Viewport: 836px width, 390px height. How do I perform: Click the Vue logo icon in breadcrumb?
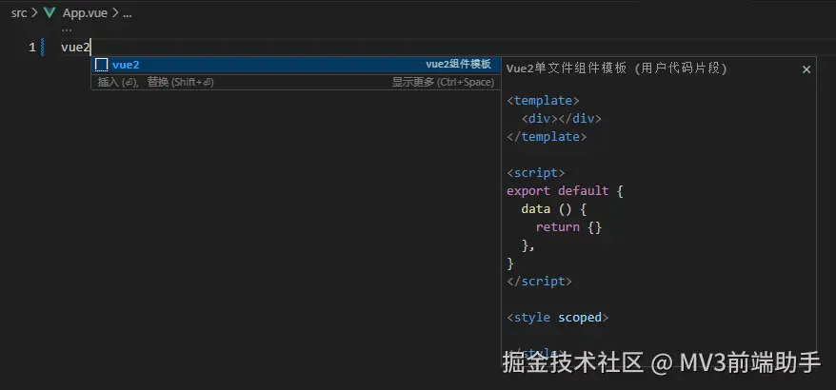pyautogui.click(x=50, y=13)
